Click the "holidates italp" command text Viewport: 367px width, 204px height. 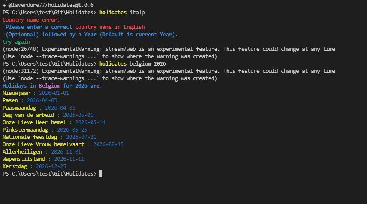122,13
